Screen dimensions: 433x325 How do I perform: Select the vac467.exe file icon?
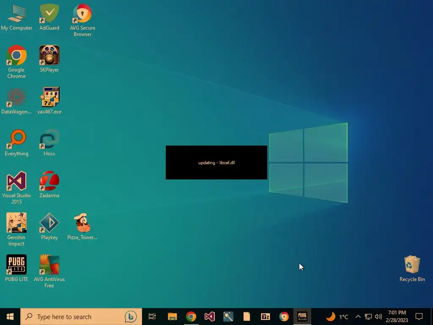tap(49, 101)
